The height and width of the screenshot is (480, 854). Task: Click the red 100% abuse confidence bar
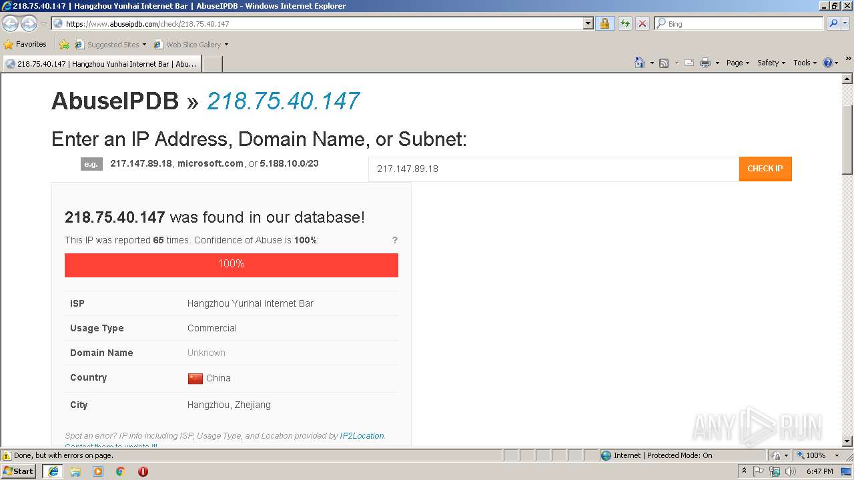pos(232,265)
